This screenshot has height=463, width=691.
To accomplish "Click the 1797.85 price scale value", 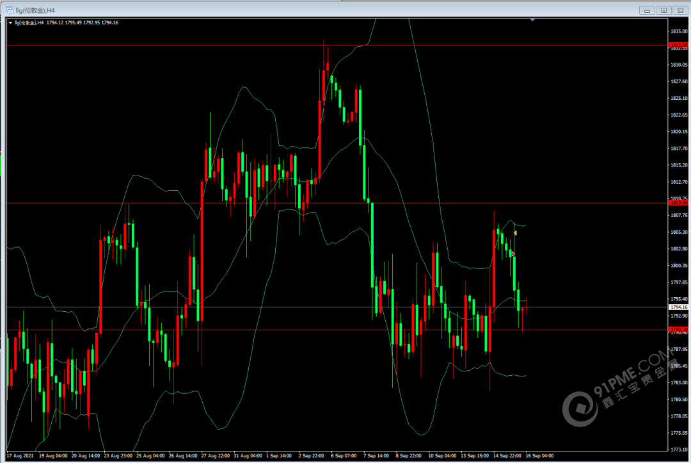I will pos(679,282).
